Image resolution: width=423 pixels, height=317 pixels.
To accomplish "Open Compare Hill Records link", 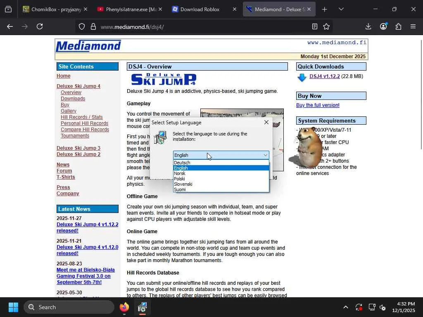I will [85, 130].
